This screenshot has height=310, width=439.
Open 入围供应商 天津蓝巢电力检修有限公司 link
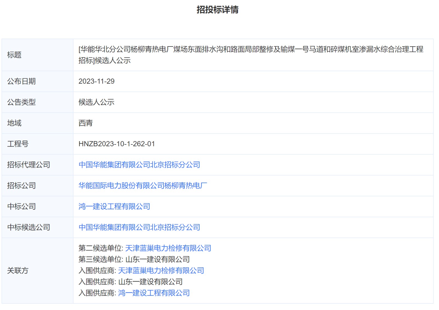[x=161, y=271]
